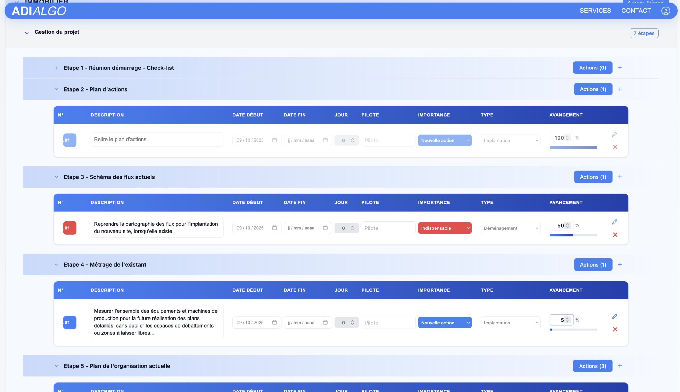
Task: Open the date début calendar icon in the Etape 2 row
Action: 274,140
